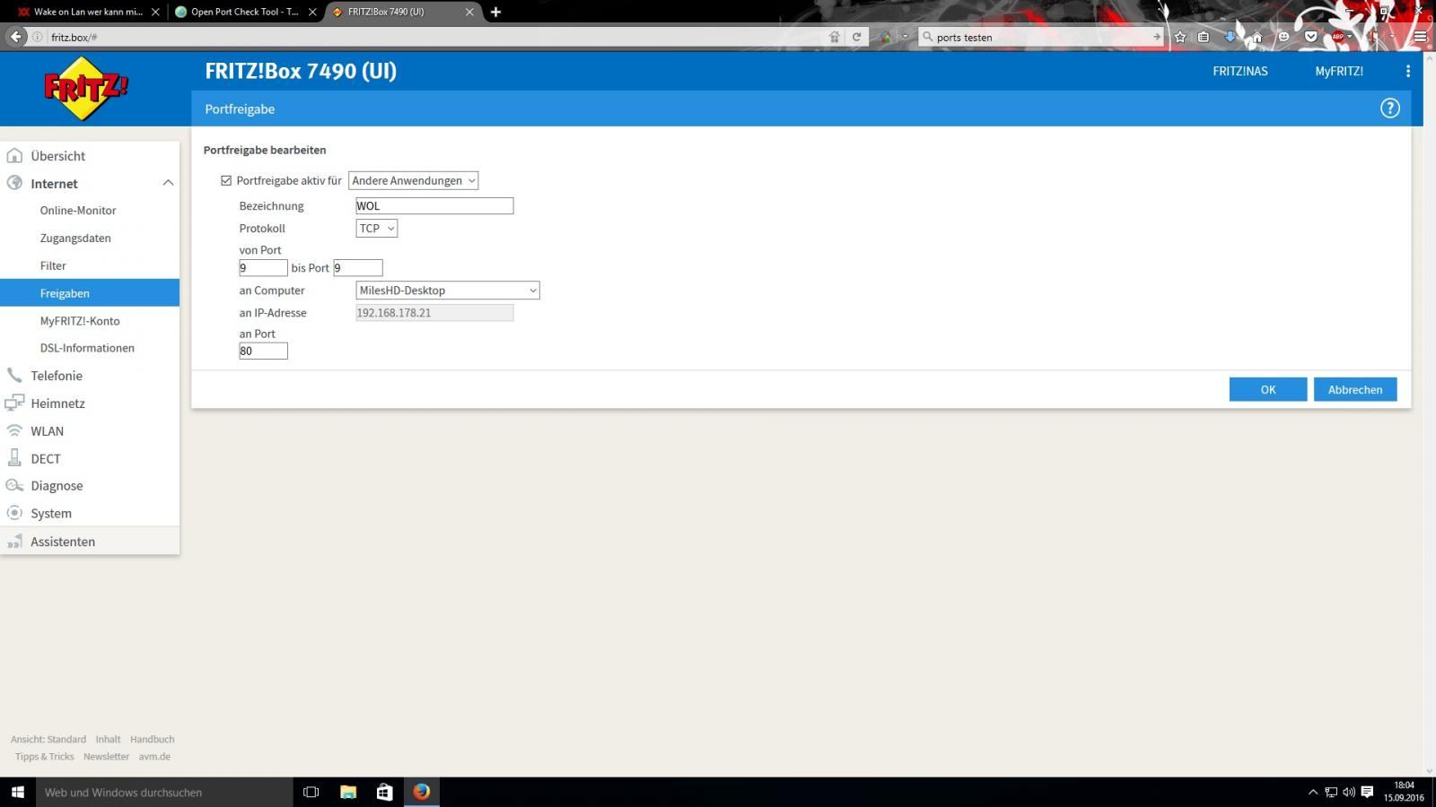
Task: Open Task View on the taskbar
Action: [x=311, y=792]
